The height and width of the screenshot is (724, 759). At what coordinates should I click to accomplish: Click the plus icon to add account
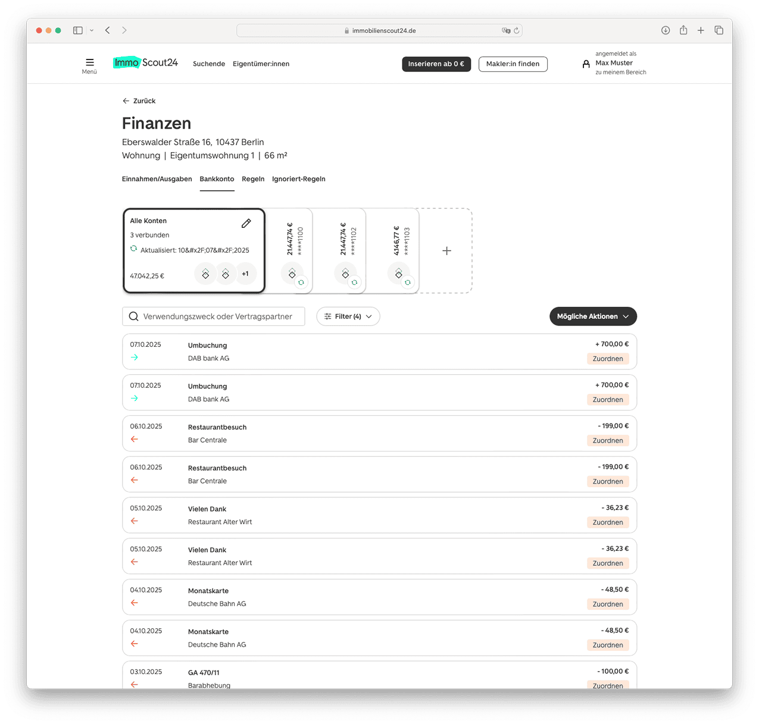tap(446, 251)
